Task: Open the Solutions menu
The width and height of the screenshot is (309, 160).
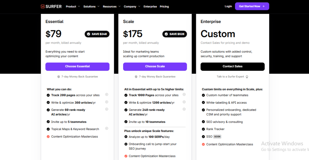Action: [x=89, y=7]
